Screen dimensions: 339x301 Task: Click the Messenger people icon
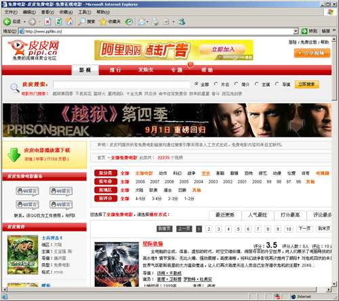pos(182,22)
